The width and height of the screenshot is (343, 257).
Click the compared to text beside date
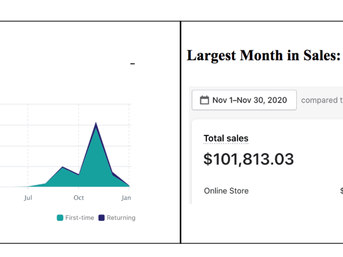[322, 100]
